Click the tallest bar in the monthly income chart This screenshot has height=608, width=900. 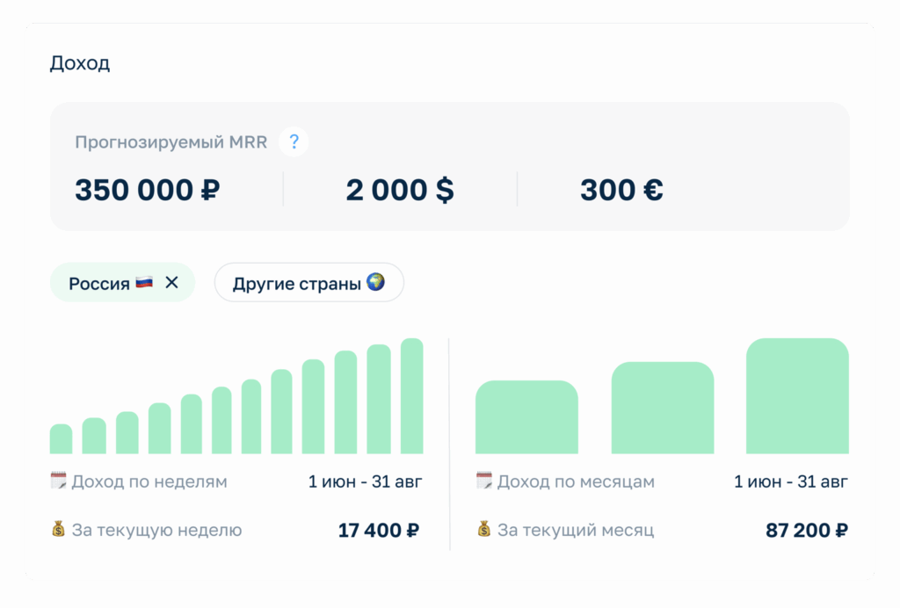(x=797, y=396)
